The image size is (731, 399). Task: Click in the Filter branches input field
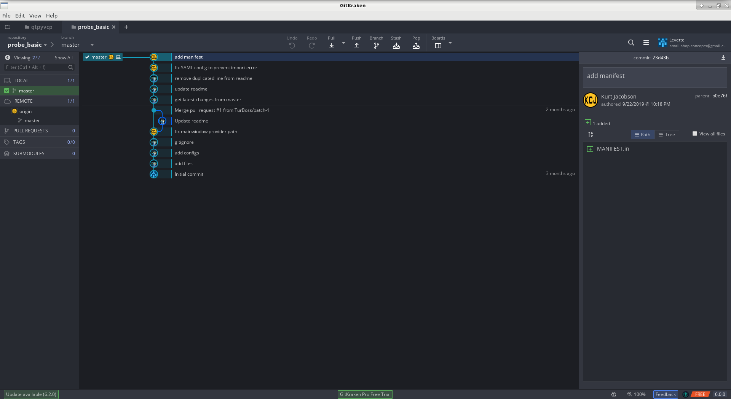pyautogui.click(x=36, y=67)
